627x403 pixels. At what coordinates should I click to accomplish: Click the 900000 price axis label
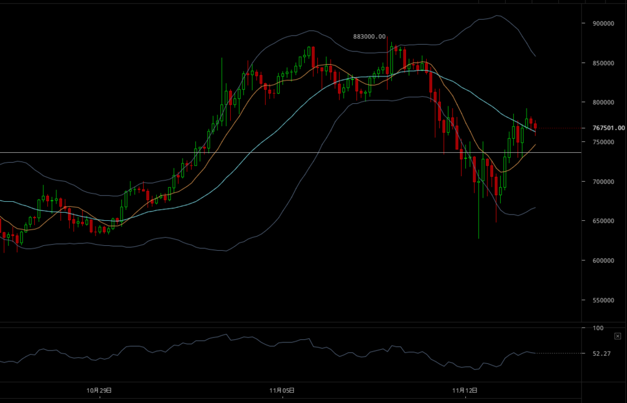point(603,24)
